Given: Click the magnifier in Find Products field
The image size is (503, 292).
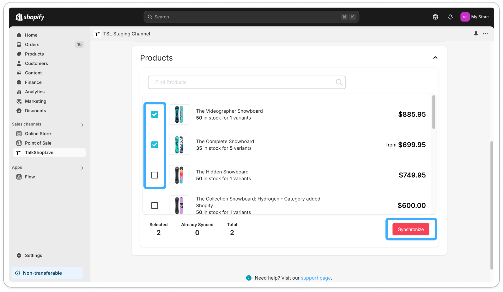Looking at the screenshot, I should (x=339, y=82).
